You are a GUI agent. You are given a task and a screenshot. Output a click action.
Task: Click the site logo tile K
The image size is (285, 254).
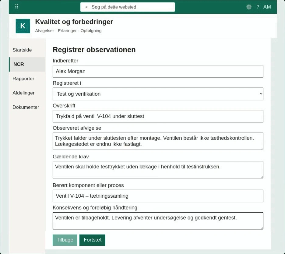23,26
